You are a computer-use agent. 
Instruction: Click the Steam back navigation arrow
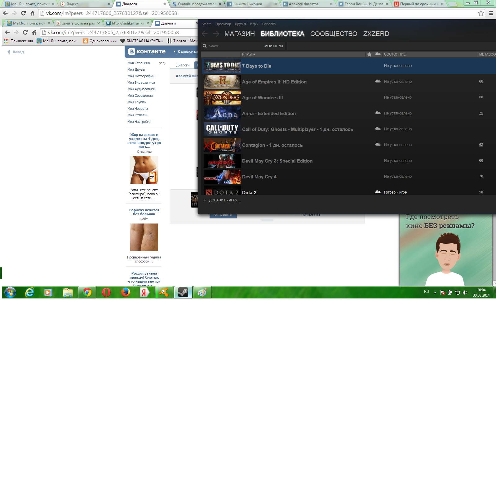click(205, 34)
